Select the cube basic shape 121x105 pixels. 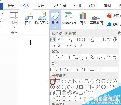(53, 93)
